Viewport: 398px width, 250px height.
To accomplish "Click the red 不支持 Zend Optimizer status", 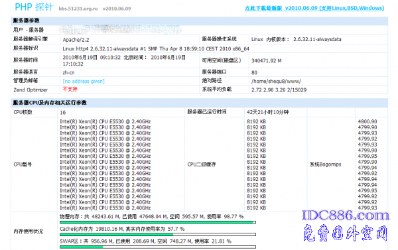I will (x=70, y=89).
